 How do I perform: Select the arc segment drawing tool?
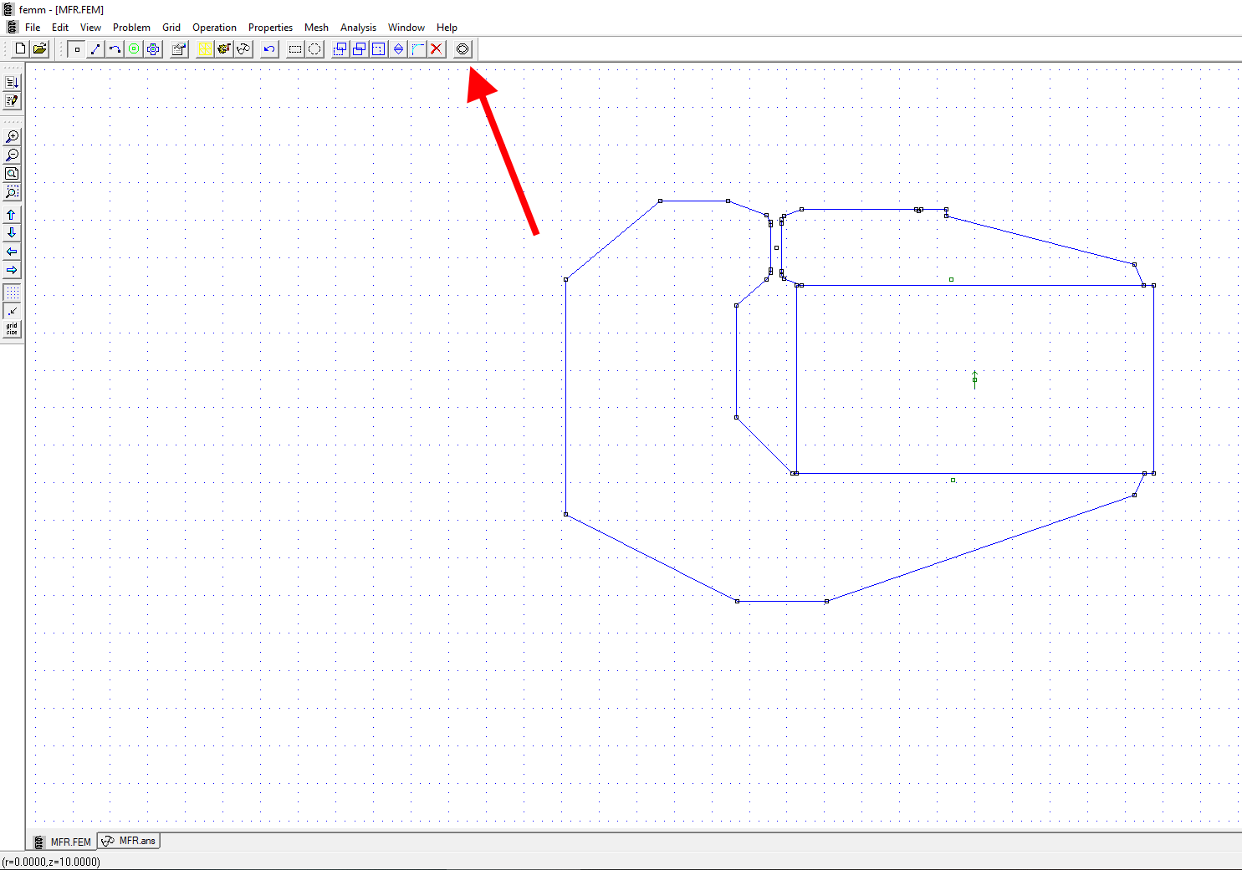(x=115, y=48)
